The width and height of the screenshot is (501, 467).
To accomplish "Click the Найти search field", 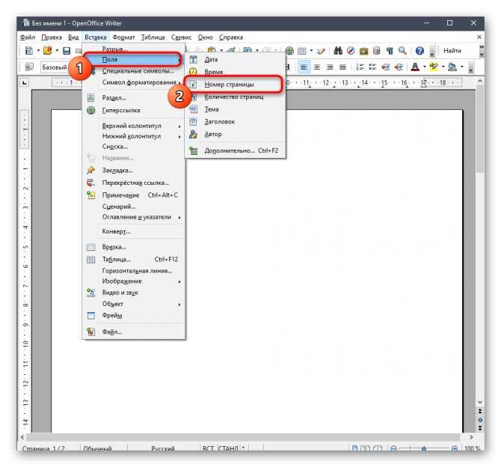I will pyautogui.click(x=459, y=51).
